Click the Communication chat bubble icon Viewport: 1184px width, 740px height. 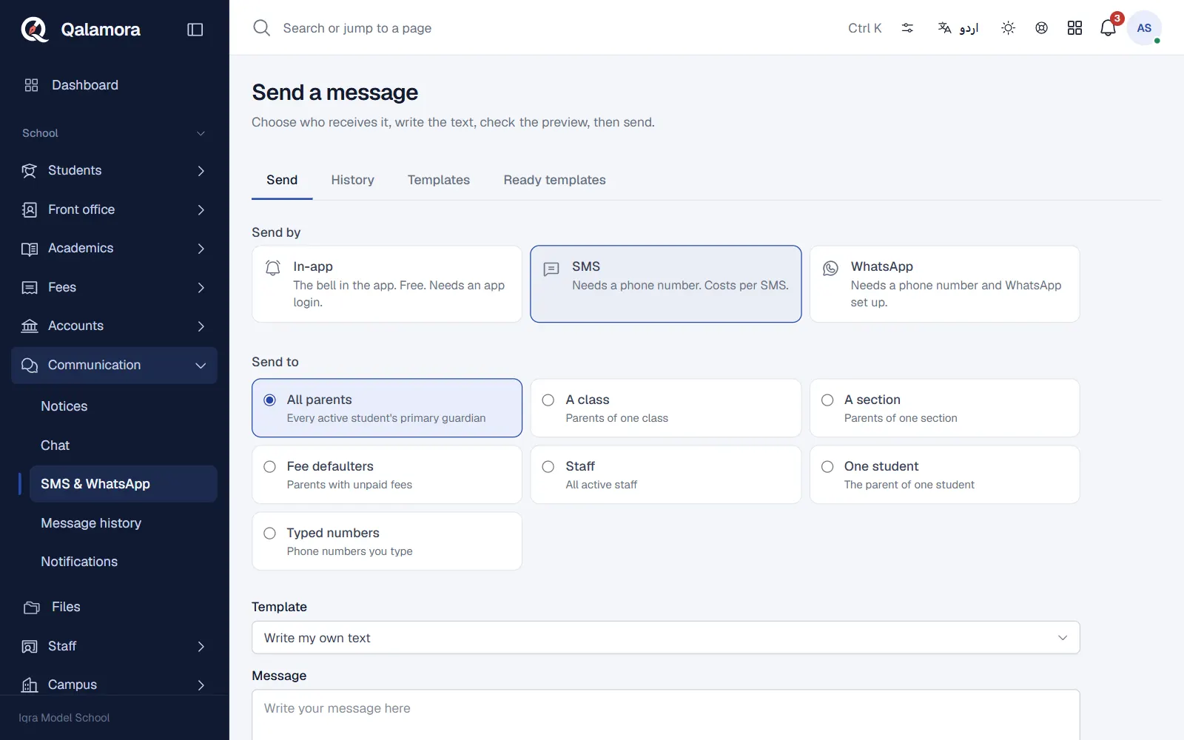tap(29, 366)
